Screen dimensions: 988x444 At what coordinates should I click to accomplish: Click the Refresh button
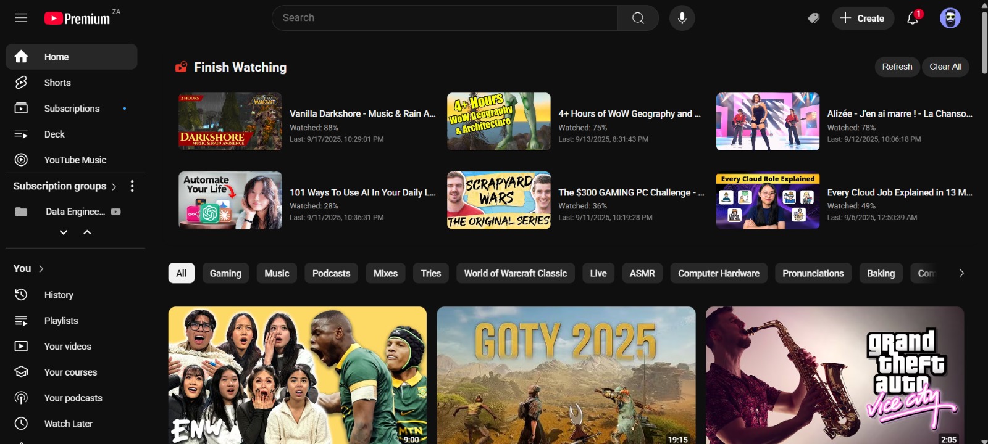(897, 67)
